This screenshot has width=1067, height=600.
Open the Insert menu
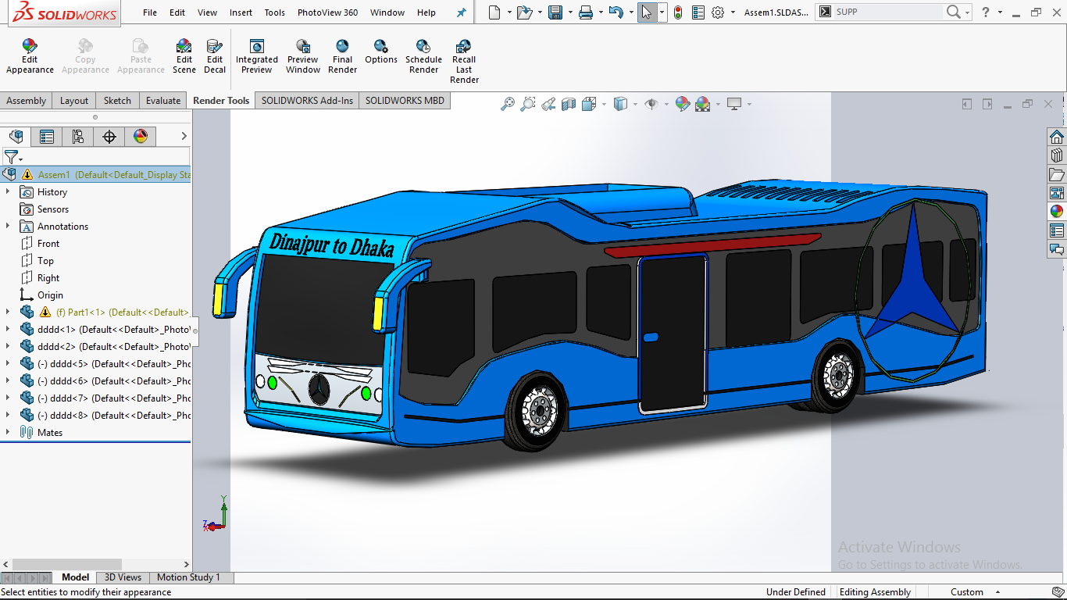click(x=241, y=12)
